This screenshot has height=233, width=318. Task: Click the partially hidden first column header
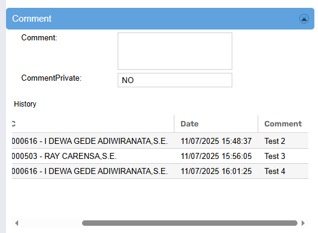[93, 124]
